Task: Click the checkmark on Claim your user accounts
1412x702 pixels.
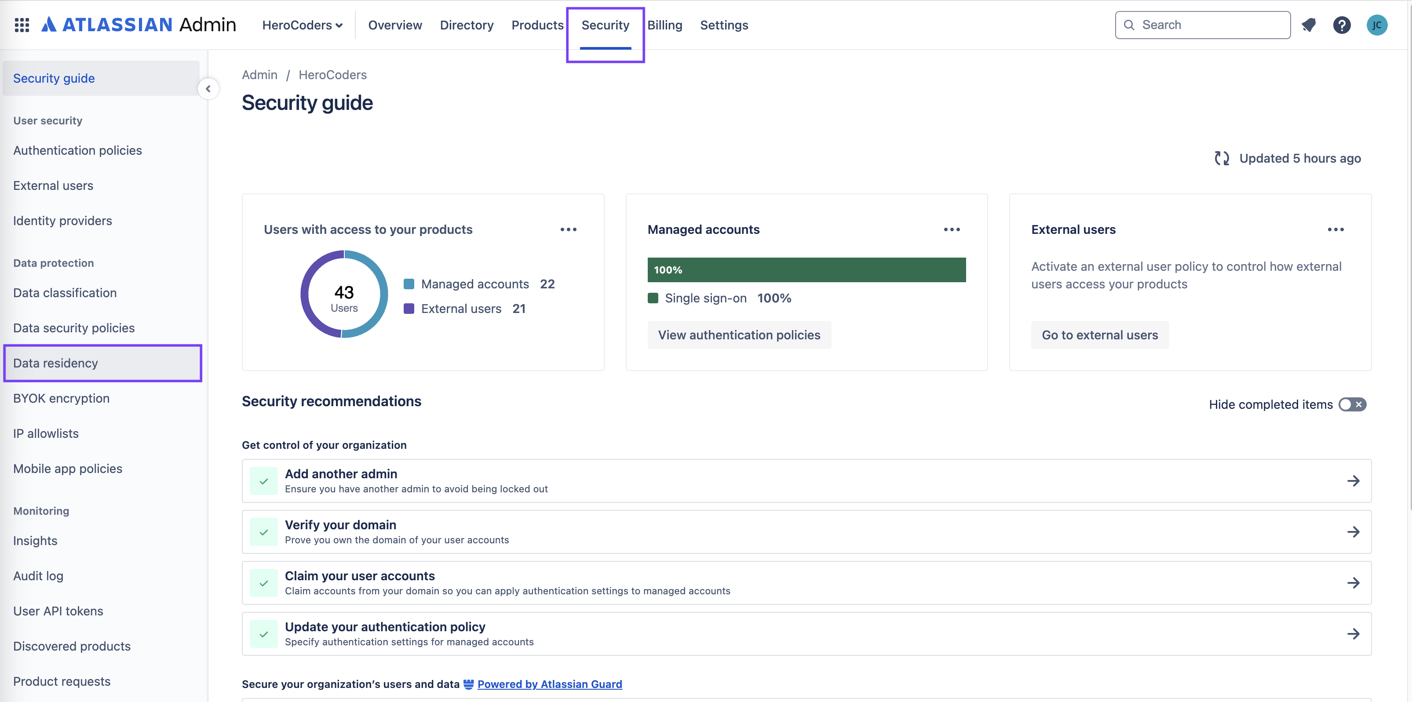Action: click(264, 583)
